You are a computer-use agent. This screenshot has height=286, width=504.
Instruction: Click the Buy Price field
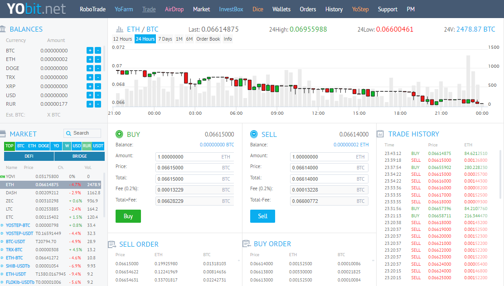click(194, 168)
